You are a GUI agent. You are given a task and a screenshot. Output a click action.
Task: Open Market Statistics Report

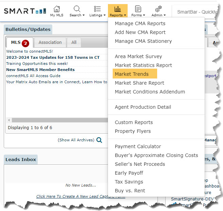coord(143,65)
